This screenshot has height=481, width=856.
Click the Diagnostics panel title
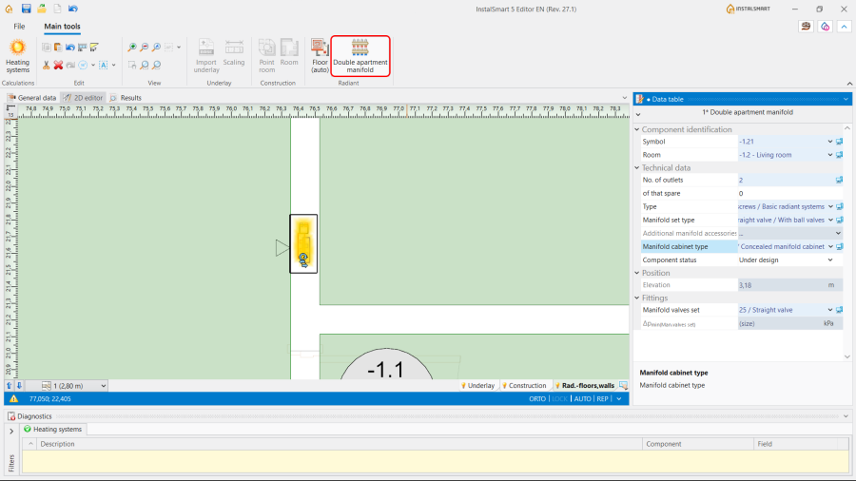coord(34,416)
